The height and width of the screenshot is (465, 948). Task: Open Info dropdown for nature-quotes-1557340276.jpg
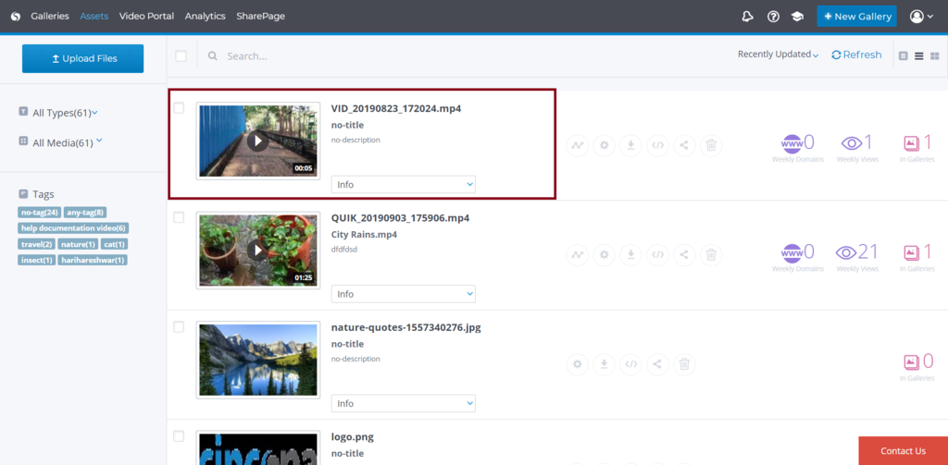(404, 403)
